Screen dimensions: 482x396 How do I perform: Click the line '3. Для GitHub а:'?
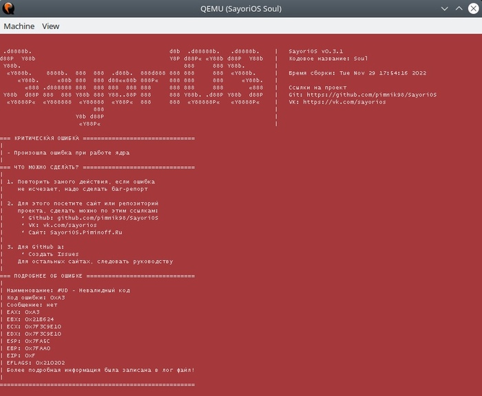(35, 247)
